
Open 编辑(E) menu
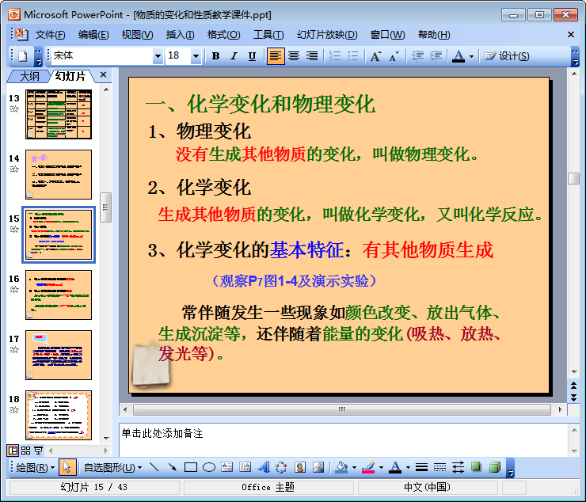tap(93, 35)
